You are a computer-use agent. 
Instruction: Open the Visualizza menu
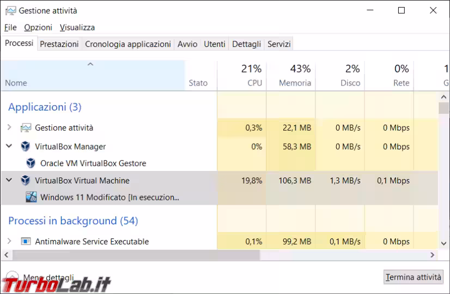pyautogui.click(x=77, y=27)
